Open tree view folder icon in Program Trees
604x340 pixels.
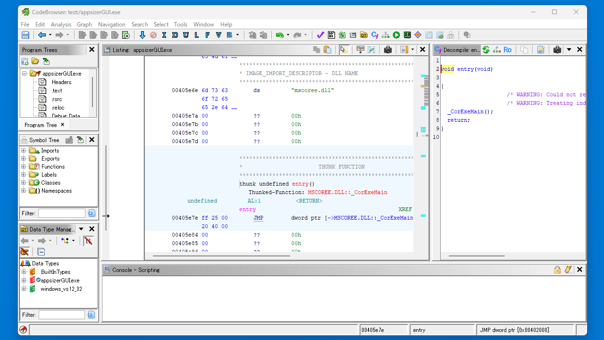pos(35,61)
